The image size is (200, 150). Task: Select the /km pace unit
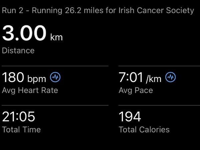(153, 79)
